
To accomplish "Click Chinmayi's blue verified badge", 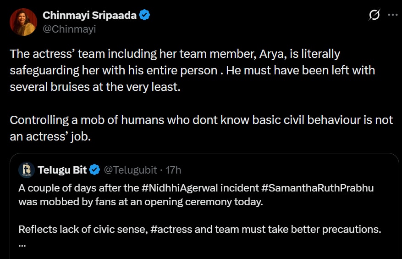I will (145, 15).
